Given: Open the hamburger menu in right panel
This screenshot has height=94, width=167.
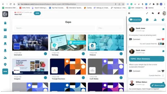Looking at the screenshot, I should (x=129, y=13).
